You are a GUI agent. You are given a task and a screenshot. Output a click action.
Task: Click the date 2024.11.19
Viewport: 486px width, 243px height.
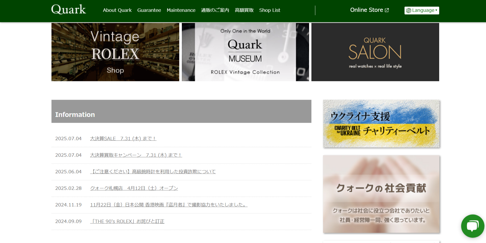click(x=68, y=205)
